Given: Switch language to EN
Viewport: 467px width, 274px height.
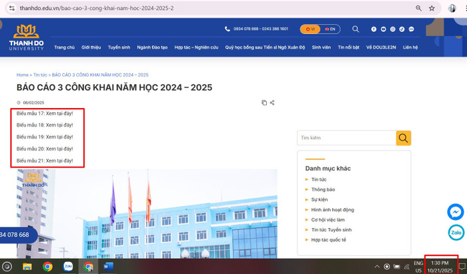Looking at the screenshot, I should pos(330,29).
